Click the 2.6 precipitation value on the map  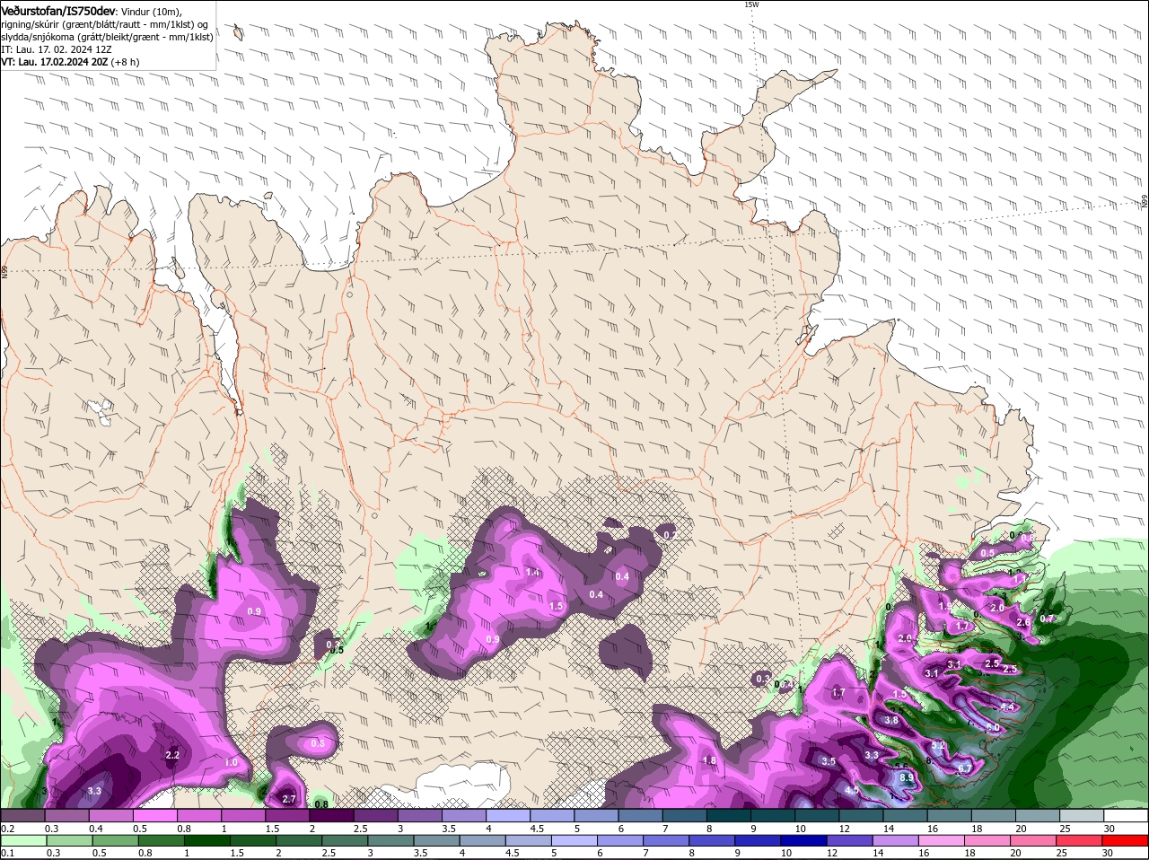[1023, 622]
